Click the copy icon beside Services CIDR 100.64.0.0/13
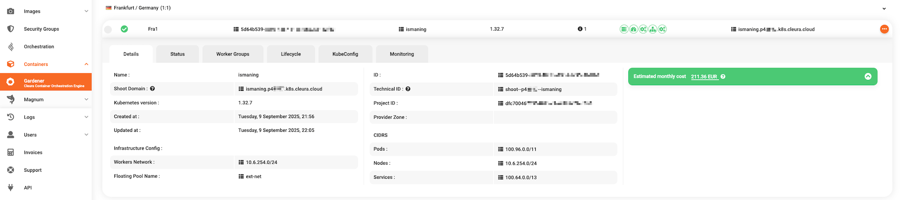903x200 pixels. 500,177
